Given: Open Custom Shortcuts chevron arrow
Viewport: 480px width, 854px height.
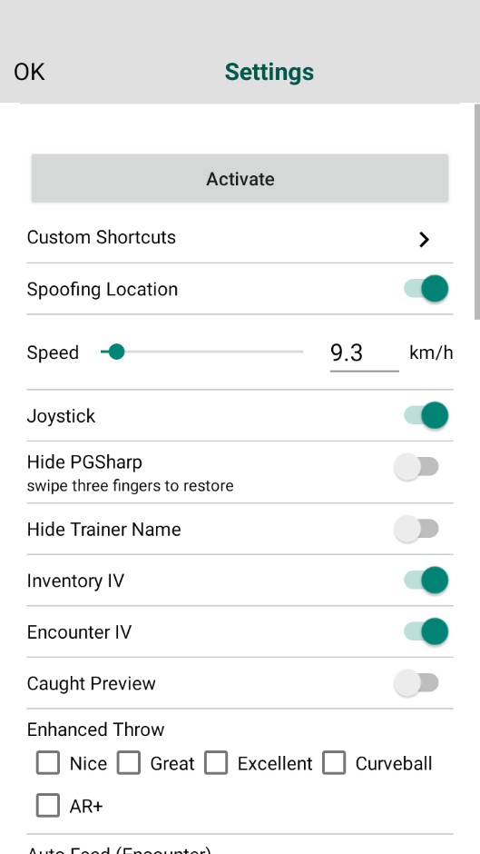Looking at the screenshot, I should [x=424, y=239].
